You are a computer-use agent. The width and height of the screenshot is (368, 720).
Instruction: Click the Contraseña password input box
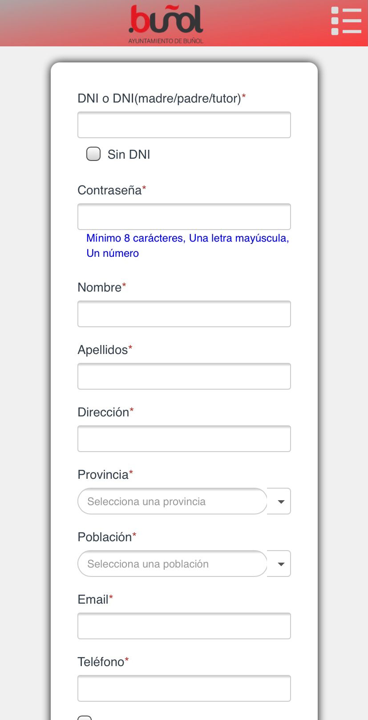184,217
